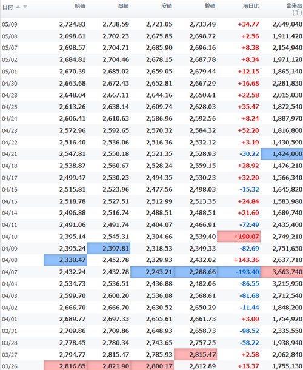This screenshot has width=303, height=370.
Task: Click the blue highlighted change -193.40
Action: pyautogui.click(x=239, y=272)
